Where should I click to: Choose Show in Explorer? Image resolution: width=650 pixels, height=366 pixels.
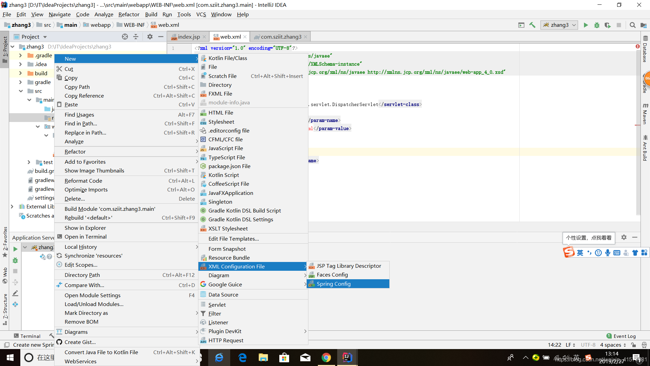click(127, 228)
